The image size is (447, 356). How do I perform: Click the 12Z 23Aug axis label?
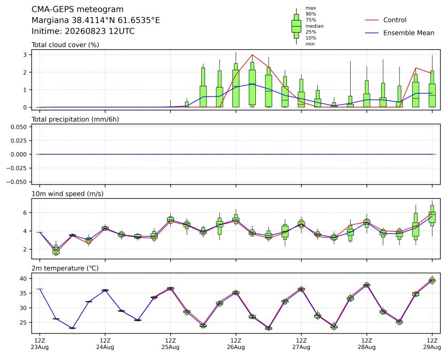pyautogui.click(x=40, y=344)
